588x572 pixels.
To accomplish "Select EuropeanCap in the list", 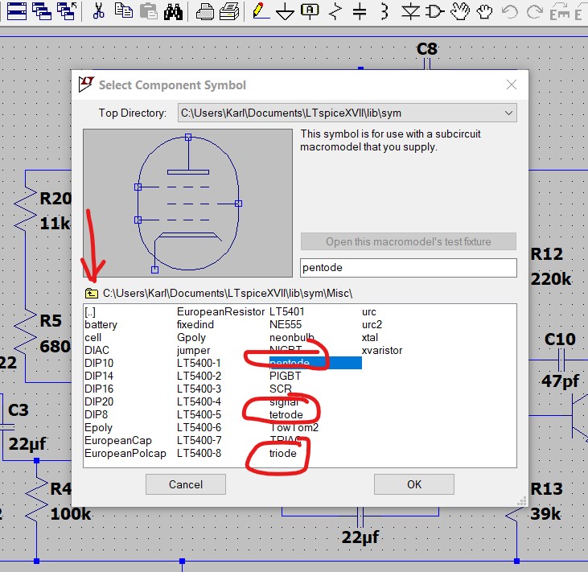I will (x=118, y=440).
